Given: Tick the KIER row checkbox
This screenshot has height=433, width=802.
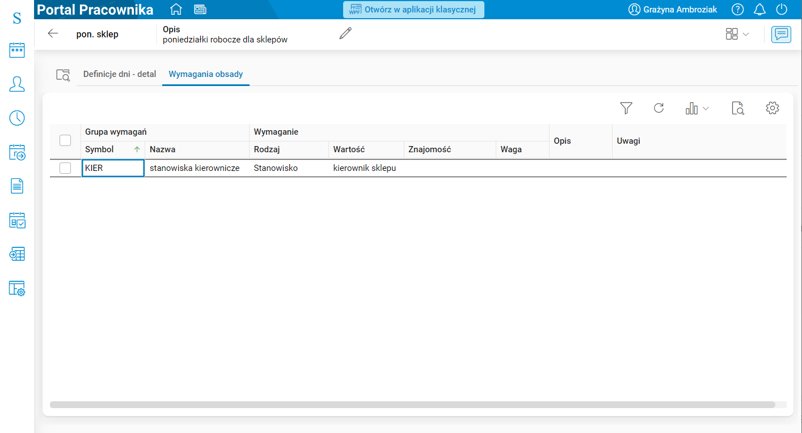Looking at the screenshot, I should 65,168.
